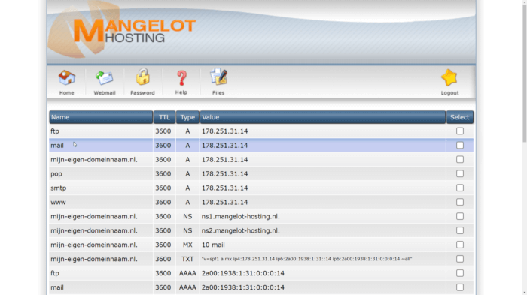Check the pop A record checkbox

coord(460,173)
